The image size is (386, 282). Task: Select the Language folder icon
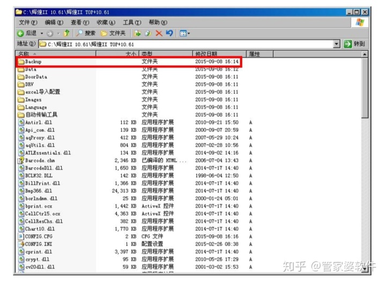pos(21,107)
